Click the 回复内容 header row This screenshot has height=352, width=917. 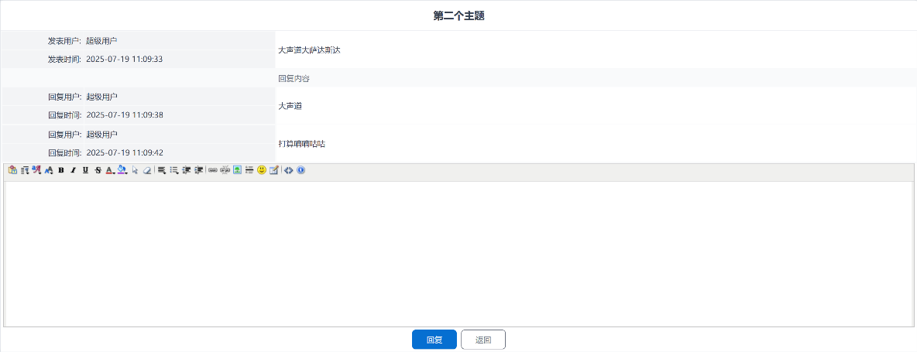tap(458, 78)
